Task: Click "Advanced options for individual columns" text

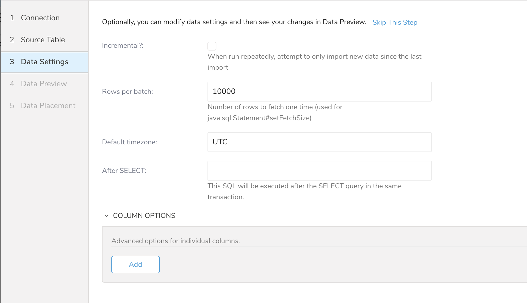Action: pyautogui.click(x=176, y=241)
